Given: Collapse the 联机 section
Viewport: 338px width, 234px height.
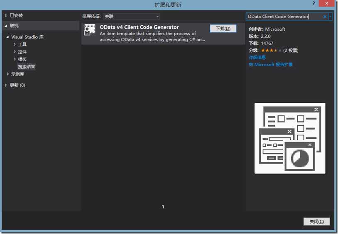Looking at the screenshot, I should tap(6, 26).
